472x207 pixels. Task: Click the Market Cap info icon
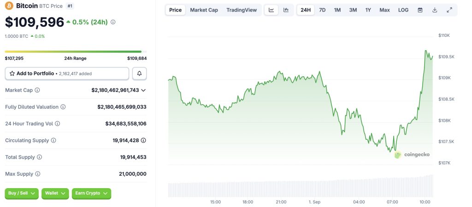[x=37, y=90]
